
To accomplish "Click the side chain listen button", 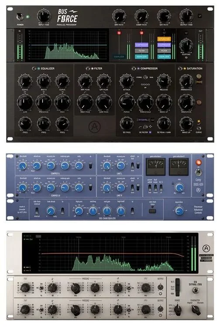I will tap(152, 211).
